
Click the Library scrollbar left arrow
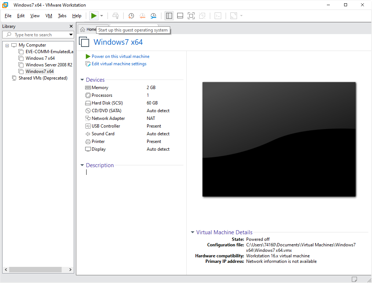coord(6,269)
